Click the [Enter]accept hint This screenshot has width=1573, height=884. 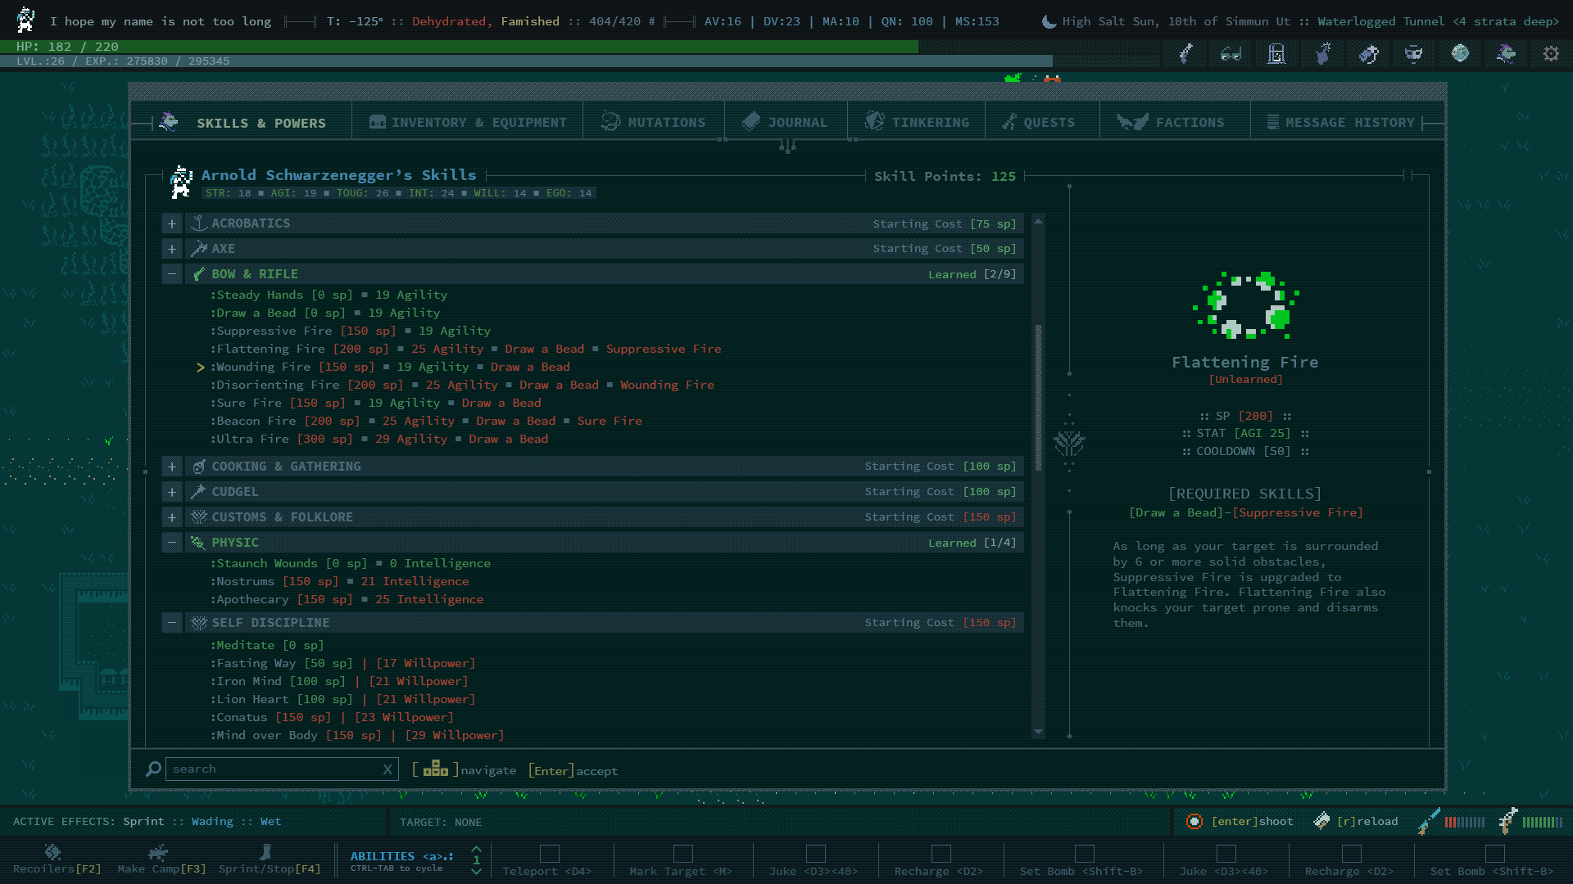coord(573,771)
